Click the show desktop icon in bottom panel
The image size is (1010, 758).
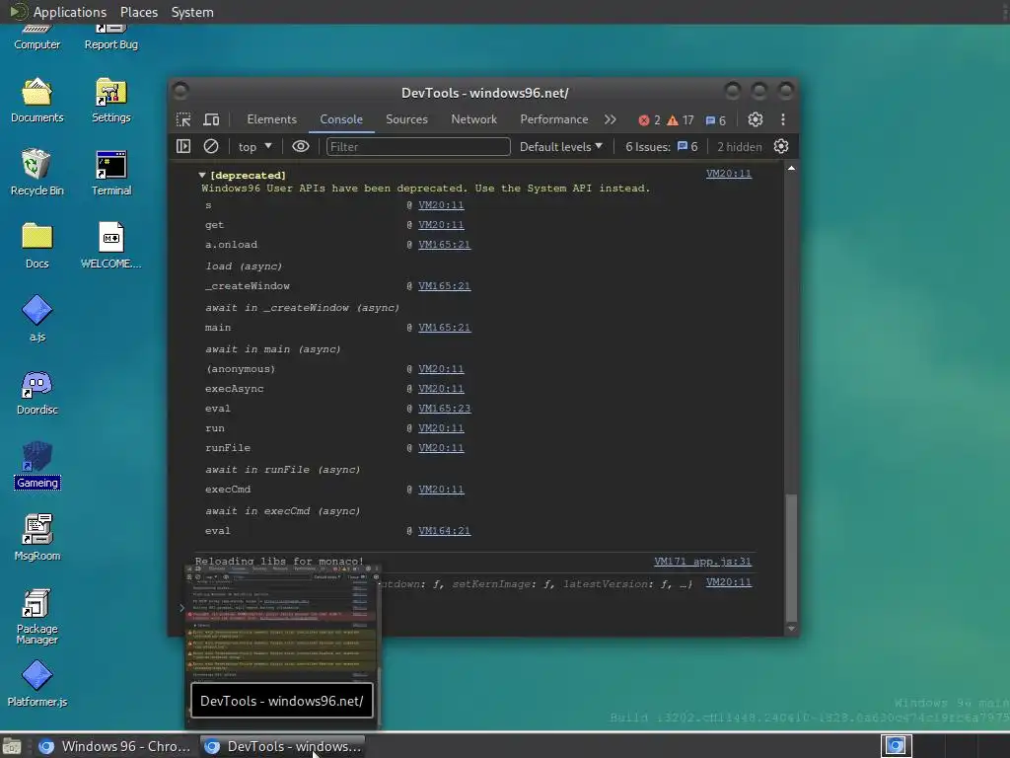coord(12,746)
